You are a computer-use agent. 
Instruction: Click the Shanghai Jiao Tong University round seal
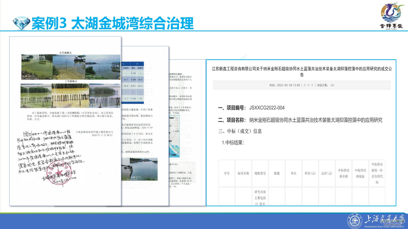[355, 221]
